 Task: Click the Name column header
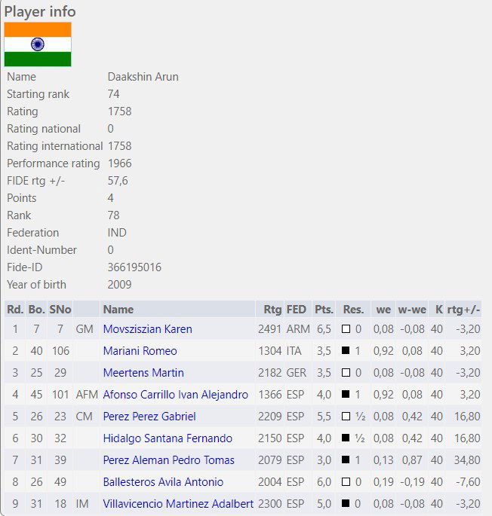[x=118, y=310]
